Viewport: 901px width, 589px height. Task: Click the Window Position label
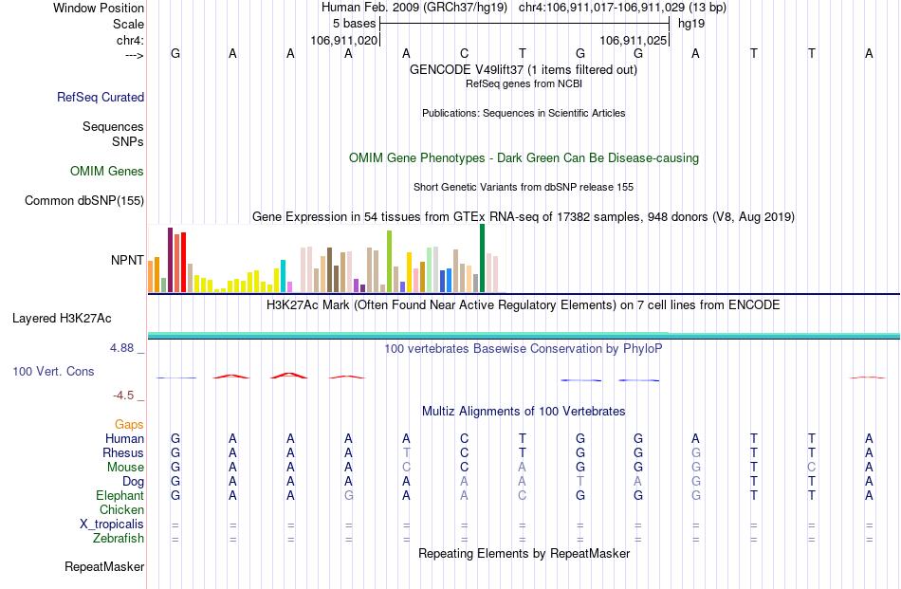[x=99, y=8]
